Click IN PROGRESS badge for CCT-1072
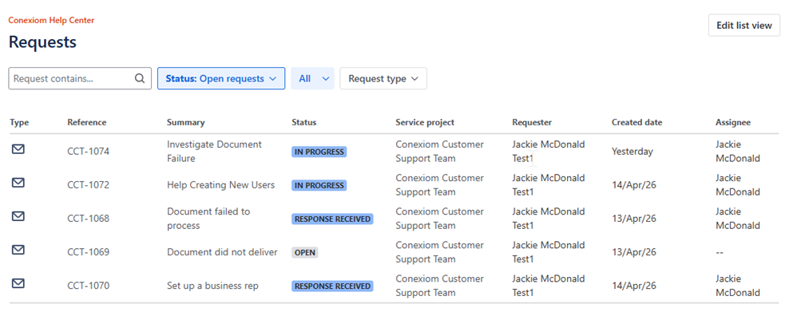 (x=319, y=185)
